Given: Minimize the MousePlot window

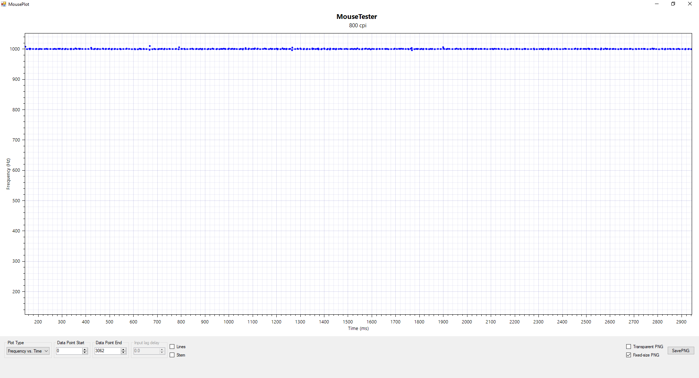Looking at the screenshot, I should 657,4.
